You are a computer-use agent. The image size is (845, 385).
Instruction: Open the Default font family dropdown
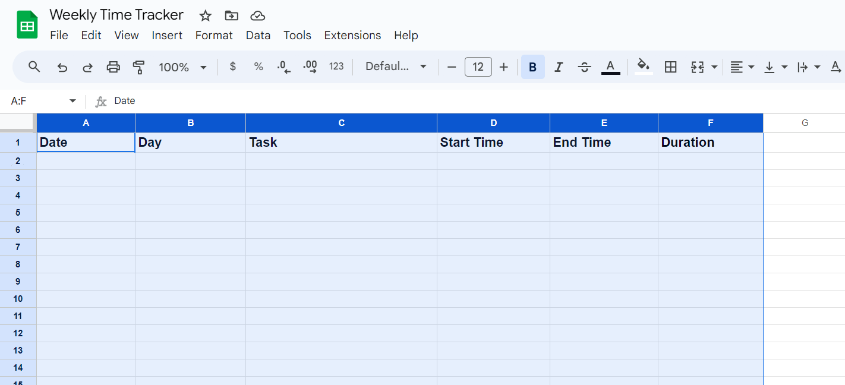pos(396,67)
